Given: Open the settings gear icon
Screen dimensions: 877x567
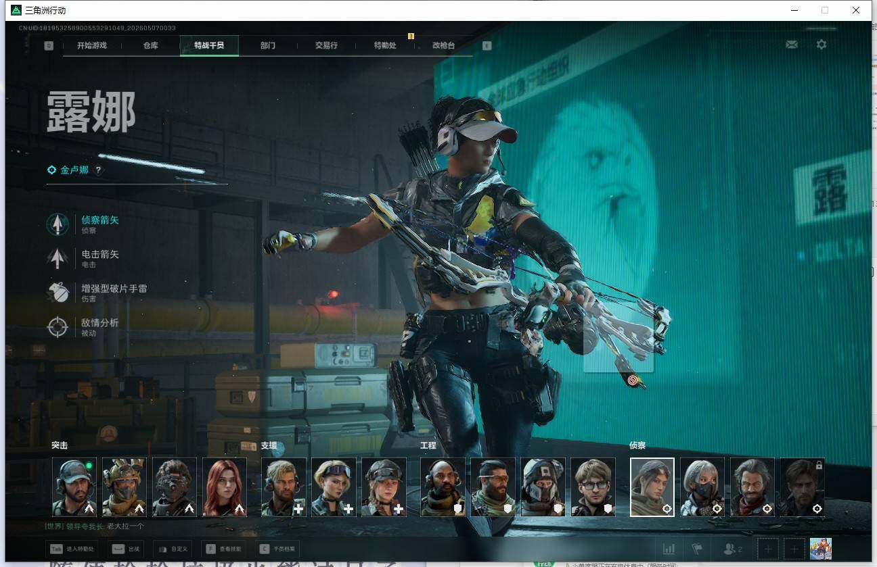Looking at the screenshot, I should click(x=821, y=45).
